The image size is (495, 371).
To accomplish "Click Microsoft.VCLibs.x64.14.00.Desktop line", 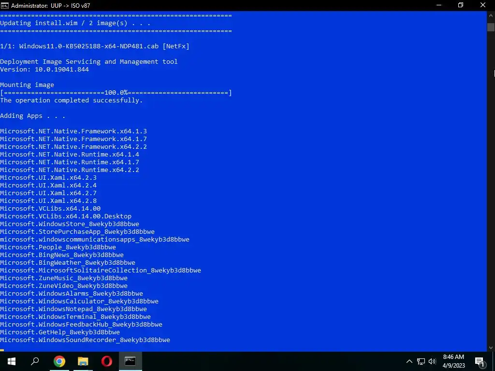I will (66, 216).
